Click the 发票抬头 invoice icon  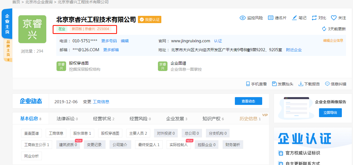[274, 84]
